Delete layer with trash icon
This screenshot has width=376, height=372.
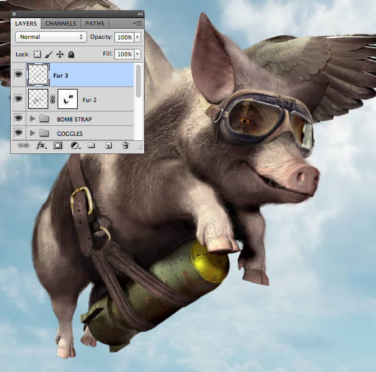point(125,145)
